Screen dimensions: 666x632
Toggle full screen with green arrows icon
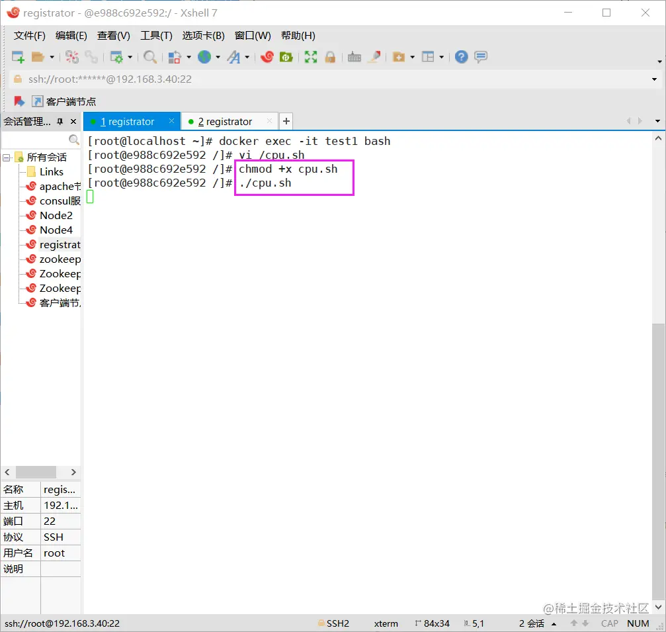tap(311, 56)
